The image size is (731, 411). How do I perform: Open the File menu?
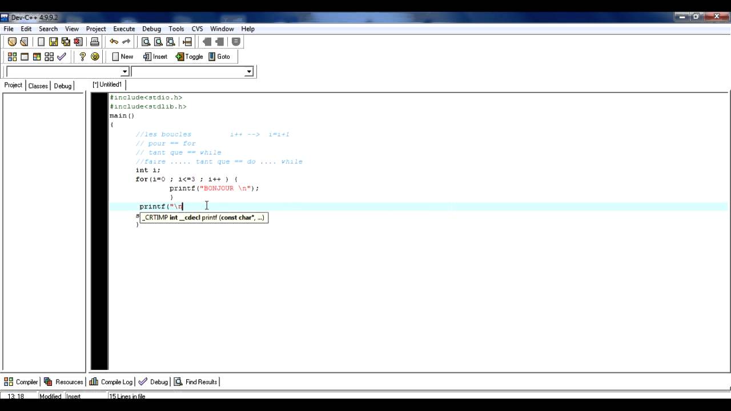coord(9,29)
